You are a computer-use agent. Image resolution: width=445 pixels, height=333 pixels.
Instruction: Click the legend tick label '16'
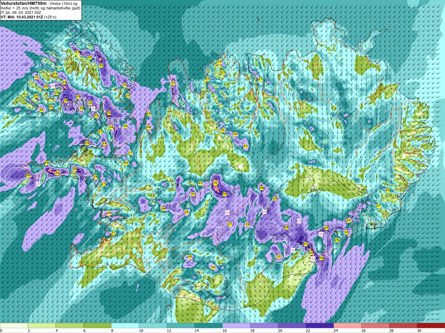click(x=224, y=331)
